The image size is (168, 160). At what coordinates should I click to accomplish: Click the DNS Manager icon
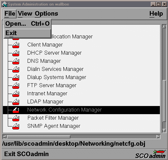tap(16, 61)
